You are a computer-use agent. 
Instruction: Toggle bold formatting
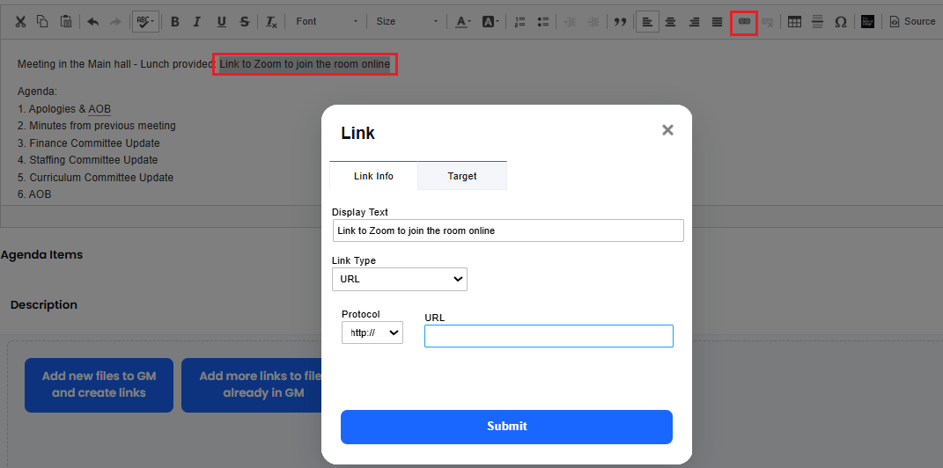click(x=175, y=22)
